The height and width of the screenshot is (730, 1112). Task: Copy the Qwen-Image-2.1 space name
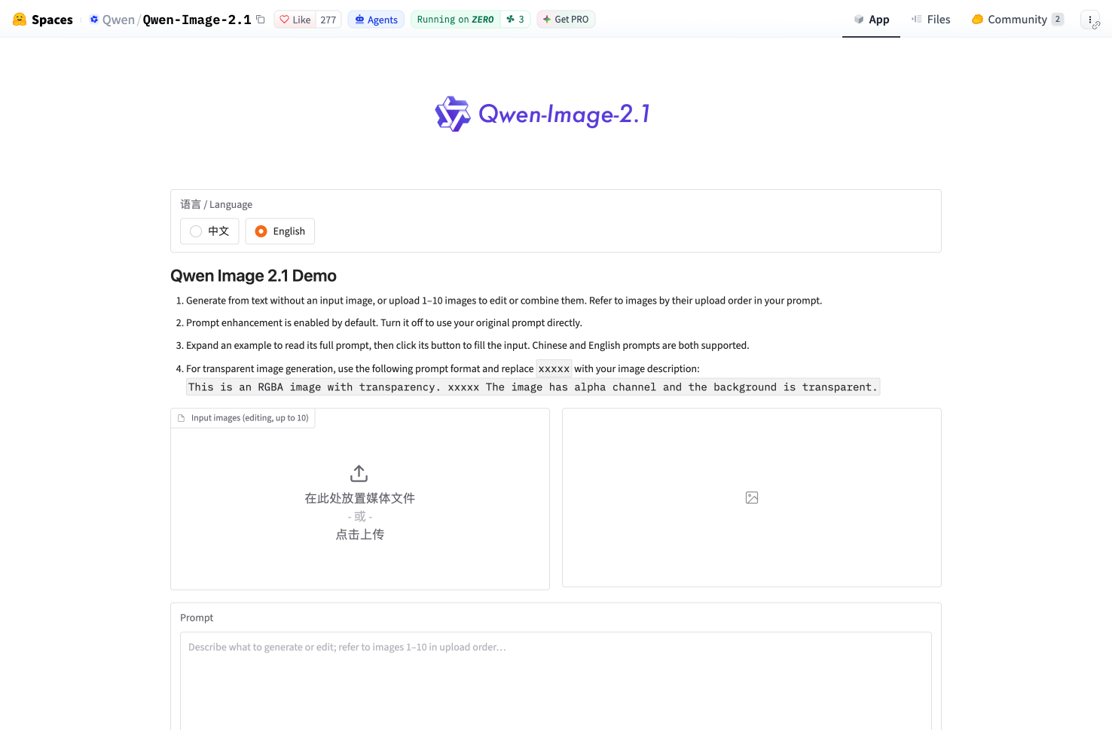tap(261, 20)
